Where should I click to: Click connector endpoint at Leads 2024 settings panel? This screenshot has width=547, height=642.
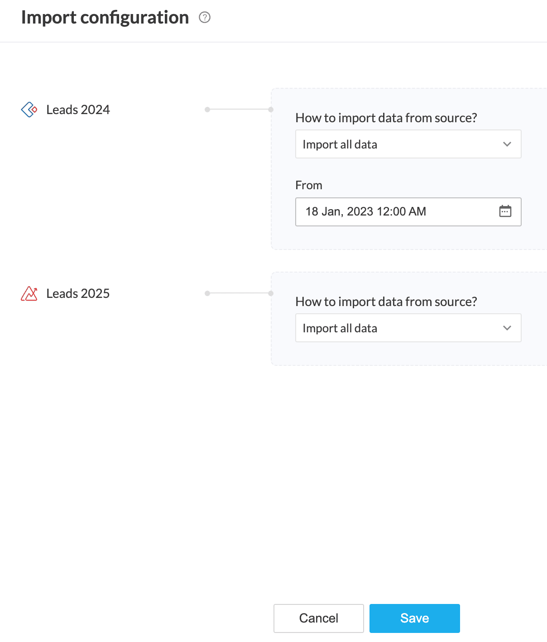(x=271, y=110)
